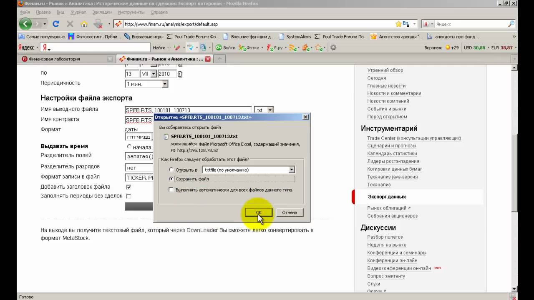Click Отмена in the download dialog
The height and width of the screenshot is (300, 534).
[x=290, y=212]
